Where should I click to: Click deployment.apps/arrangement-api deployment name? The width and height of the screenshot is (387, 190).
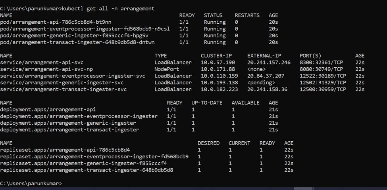click(x=48, y=109)
